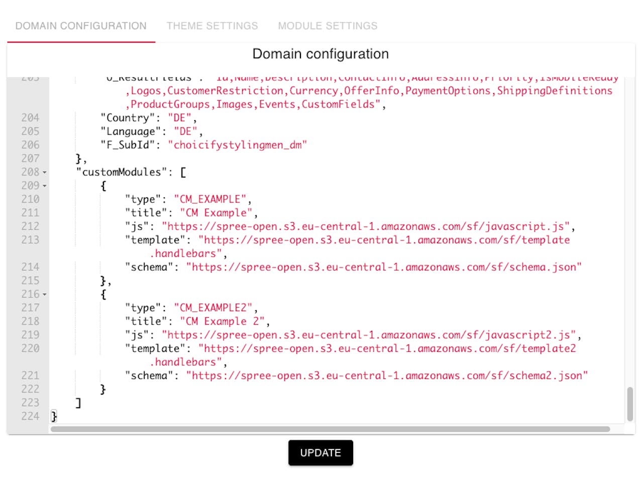This screenshot has width=643, height=477.
Task: Click the javascript.js URL string
Action: (x=368, y=226)
